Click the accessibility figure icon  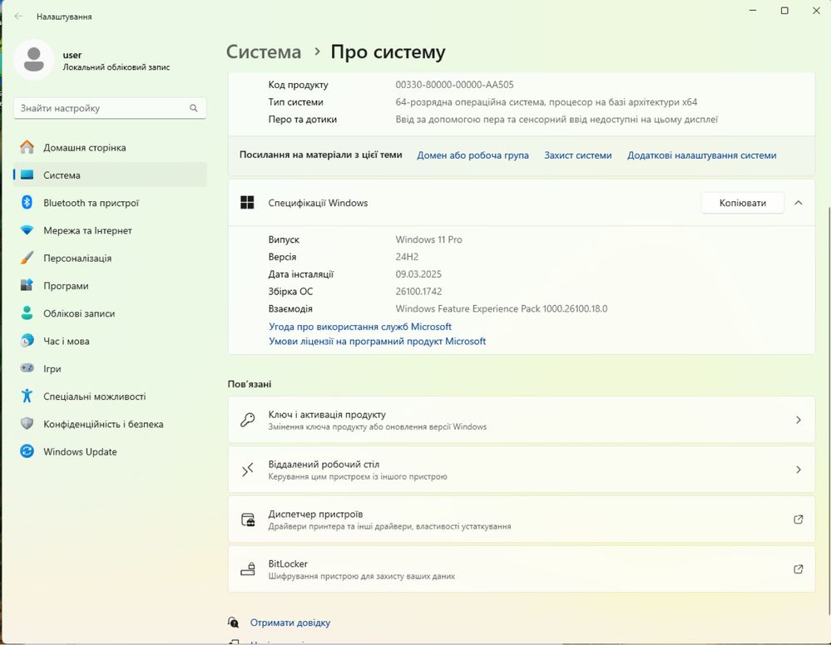(27, 396)
